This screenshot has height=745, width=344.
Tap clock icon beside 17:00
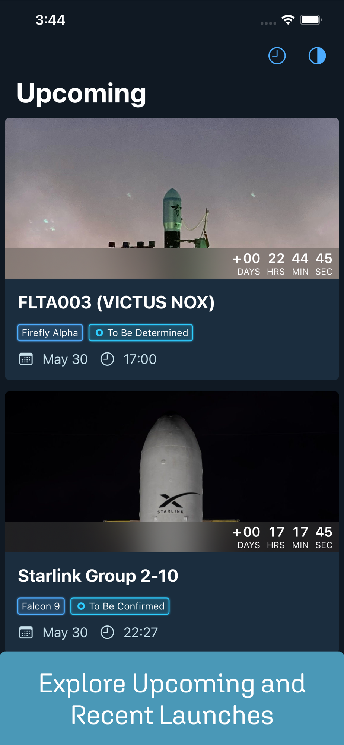point(107,359)
